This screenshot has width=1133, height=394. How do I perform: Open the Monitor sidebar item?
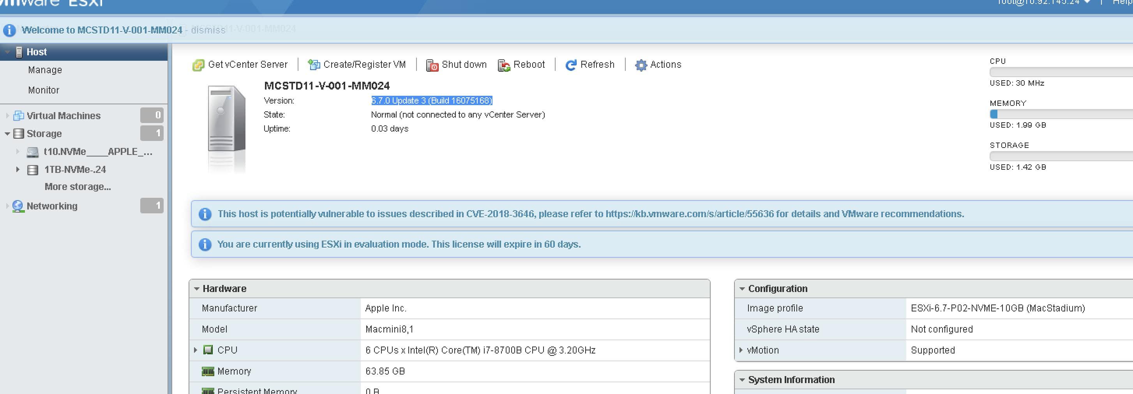pos(44,90)
